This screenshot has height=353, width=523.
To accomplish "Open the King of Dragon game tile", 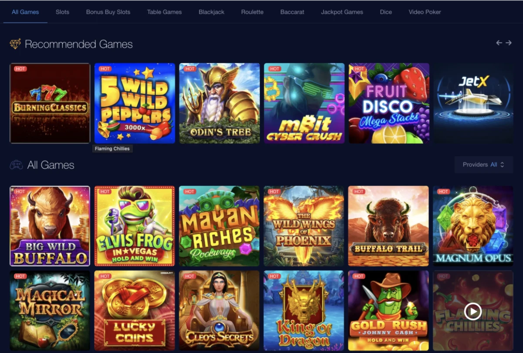I will tap(304, 310).
